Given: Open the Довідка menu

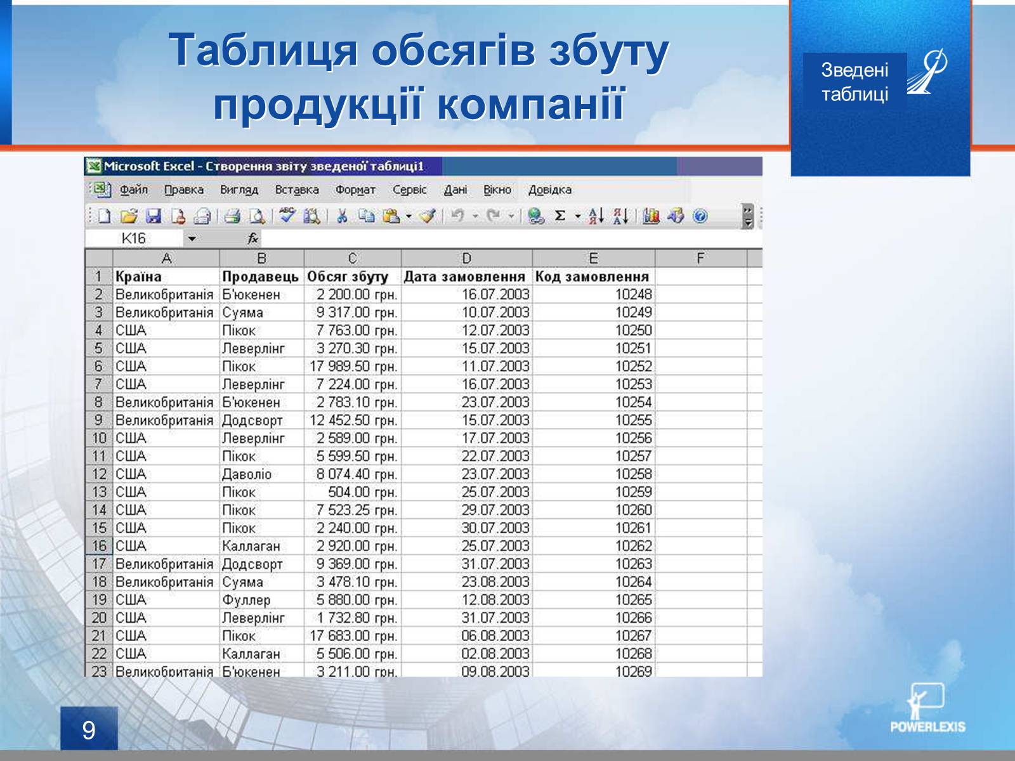Looking at the screenshot, I should (550, 190).
